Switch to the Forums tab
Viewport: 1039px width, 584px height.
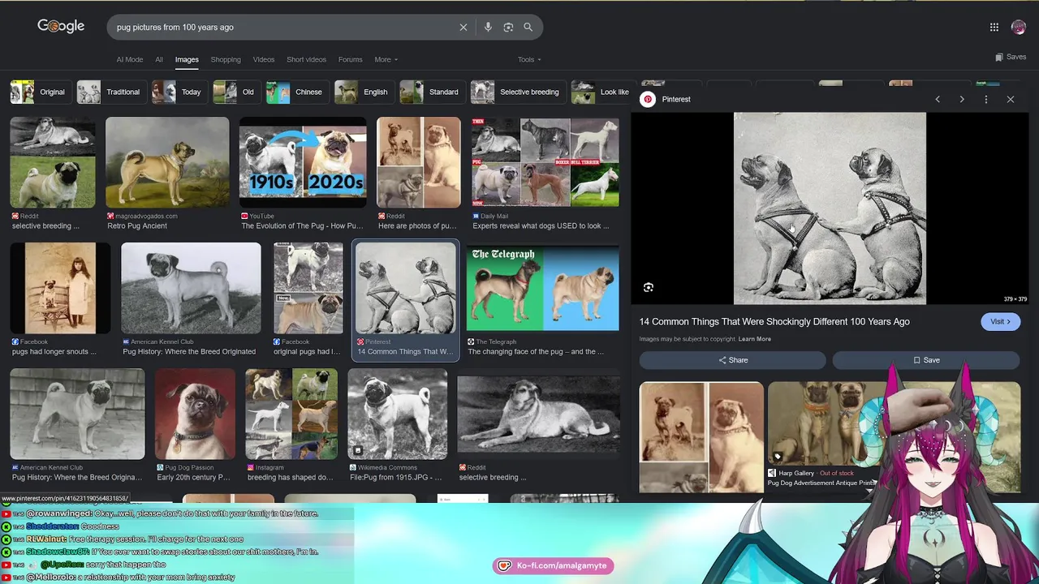click(x=350, y=59)
